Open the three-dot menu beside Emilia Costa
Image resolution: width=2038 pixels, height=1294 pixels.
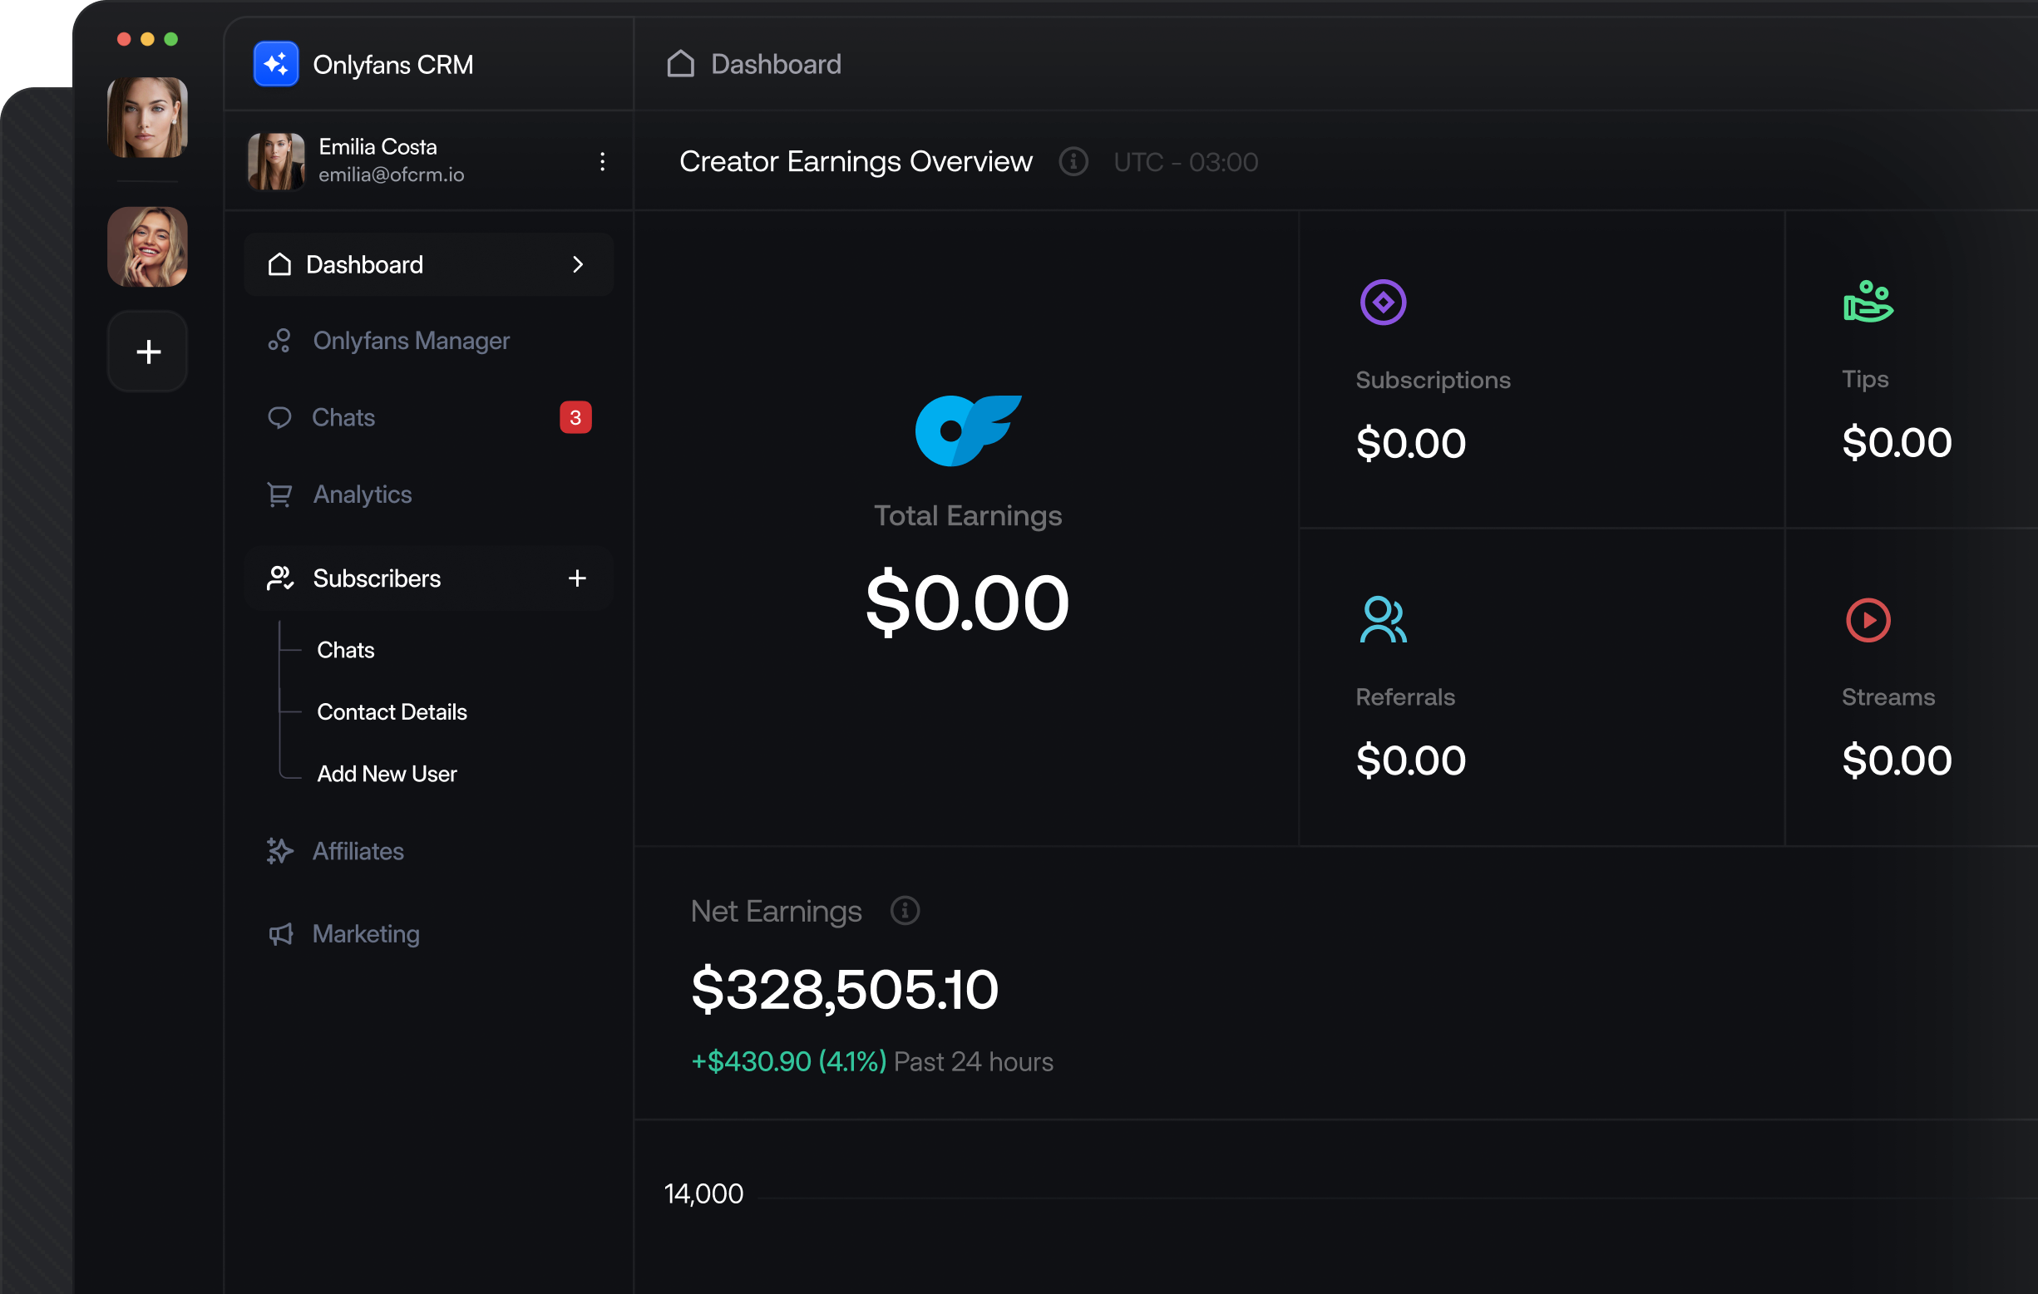click(602, 161)
